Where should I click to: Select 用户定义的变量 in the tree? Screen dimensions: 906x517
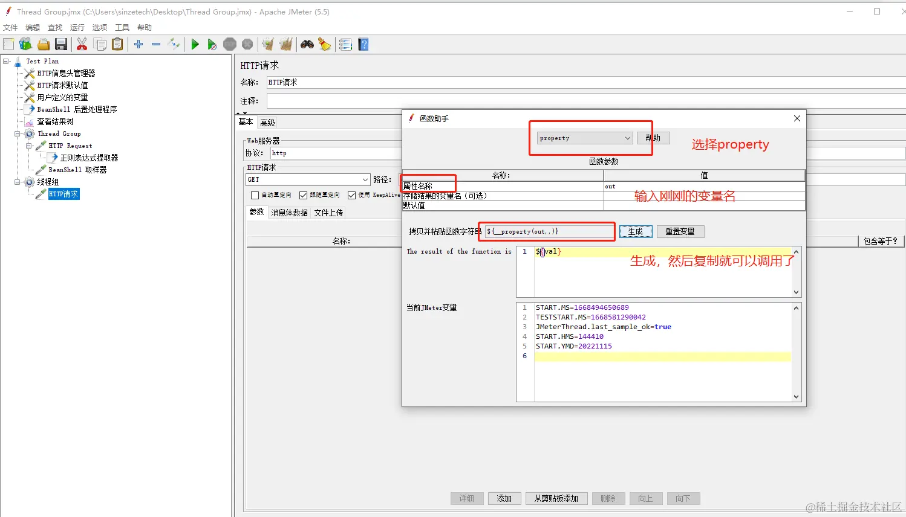pyautogui.click(x=62, y=97)
